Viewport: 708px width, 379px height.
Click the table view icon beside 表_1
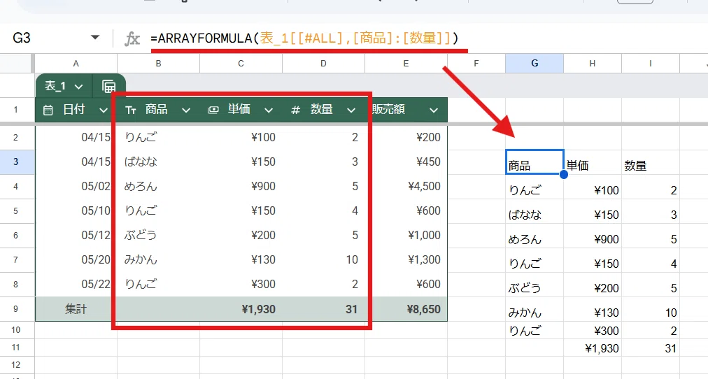click(x=109, y=86)
